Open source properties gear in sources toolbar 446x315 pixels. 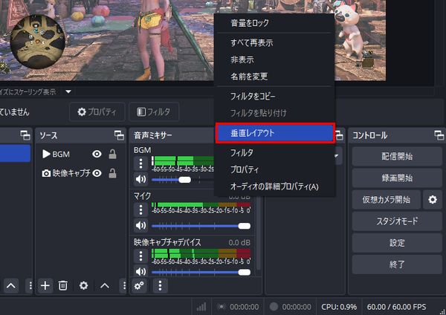pos(83,285)
